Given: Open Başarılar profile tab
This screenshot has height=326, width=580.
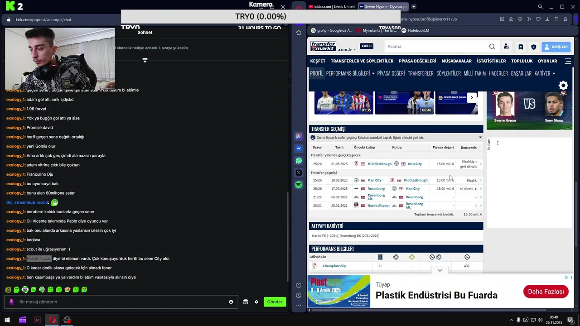Looking at the screenshot, I should click(521, 73).
